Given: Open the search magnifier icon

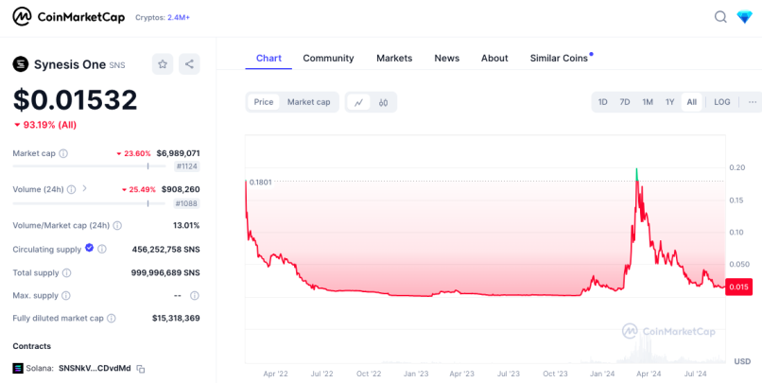Looking at the screenshot, I should point(720,17).
